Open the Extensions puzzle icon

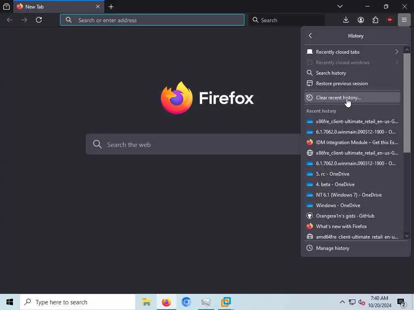[375, 20]
